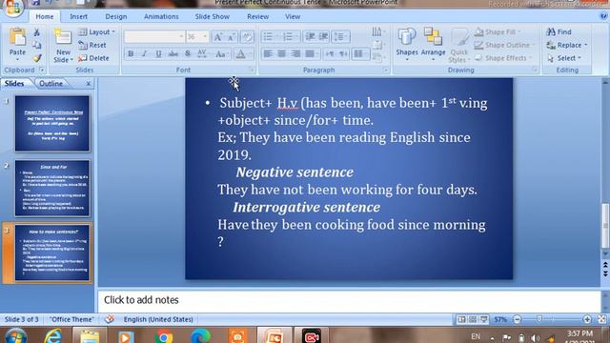The image size is (610, 343).
Task: Click the Format Painter brush icon
Action: [x=37, y=58]
